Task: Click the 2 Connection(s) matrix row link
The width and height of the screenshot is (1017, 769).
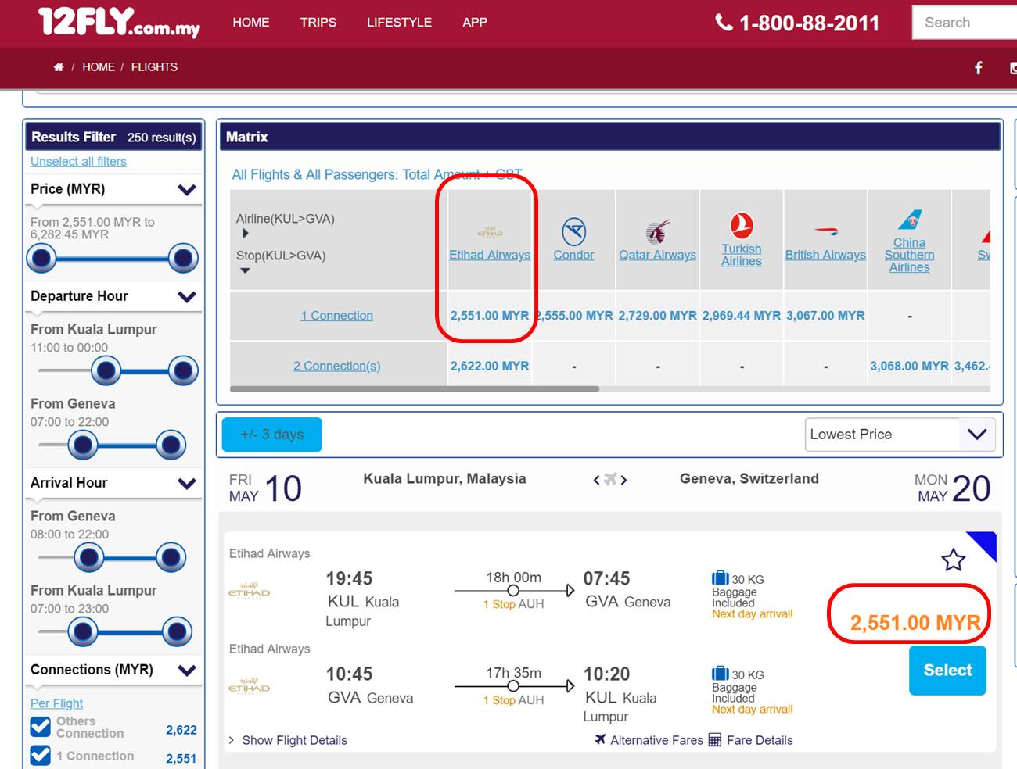Action: click(337, 366)
